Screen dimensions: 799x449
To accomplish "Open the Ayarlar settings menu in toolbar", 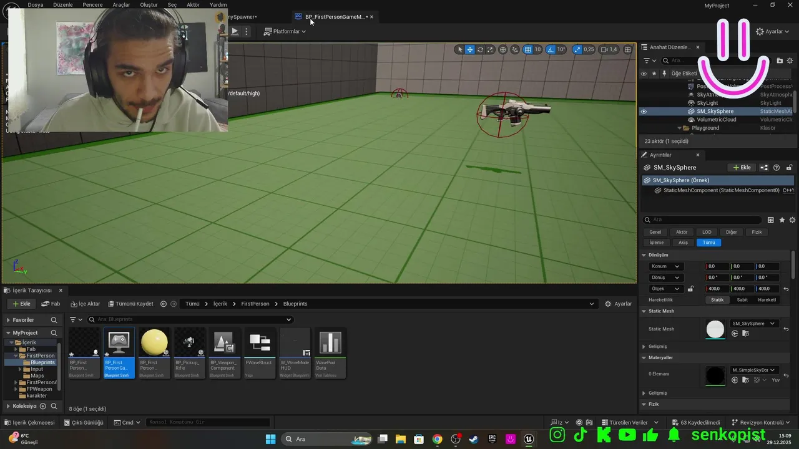I will [773, 31].
